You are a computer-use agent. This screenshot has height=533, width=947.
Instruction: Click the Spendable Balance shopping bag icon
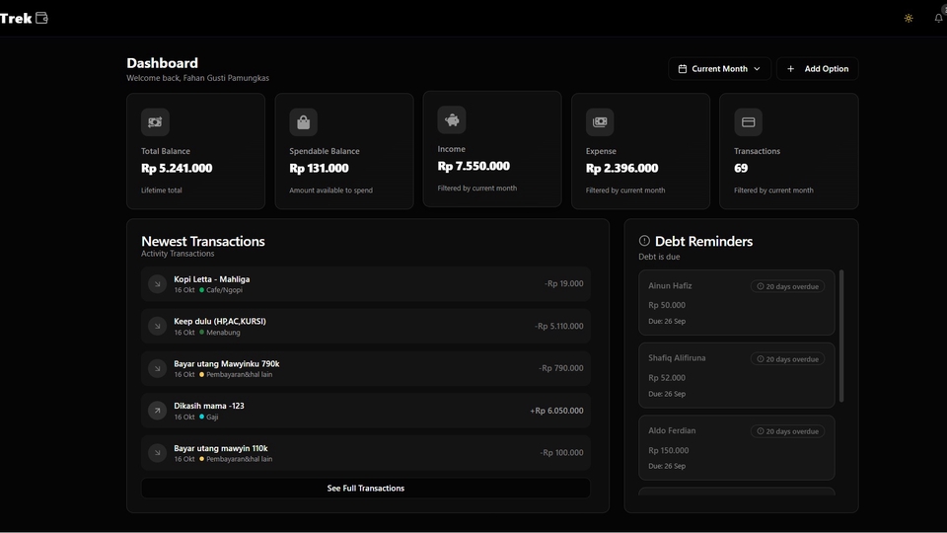coord(303,122)
